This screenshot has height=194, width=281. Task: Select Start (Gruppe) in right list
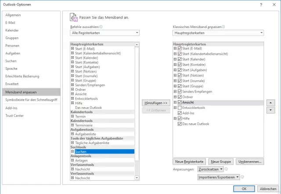click(193, 86)
